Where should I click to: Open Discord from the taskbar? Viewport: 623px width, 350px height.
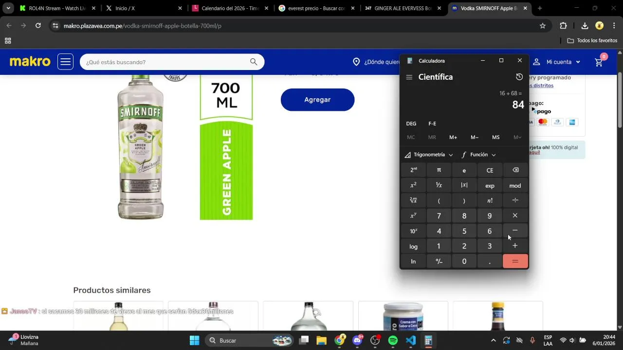[357, 340]
